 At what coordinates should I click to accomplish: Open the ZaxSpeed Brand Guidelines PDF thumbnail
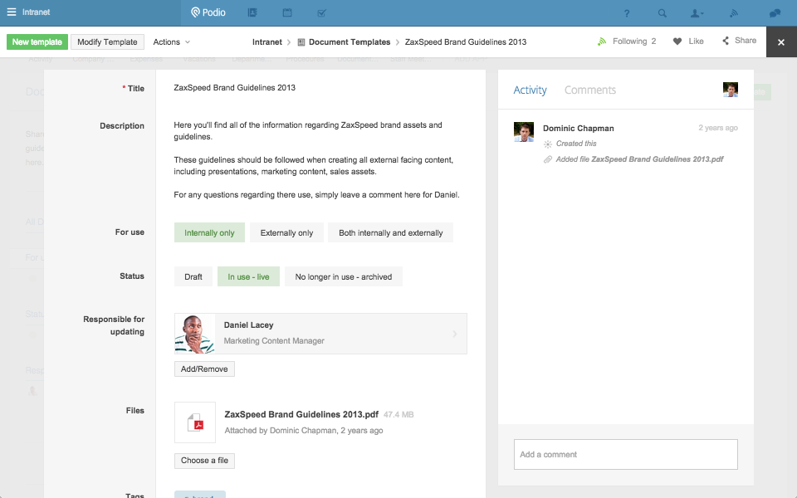coord(195,422)
